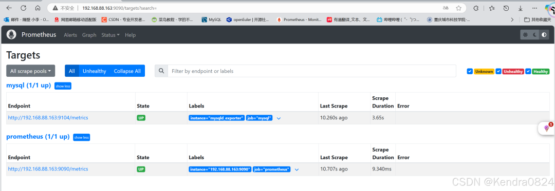The height and width of the screenshot is (191, 555).
Task: Open 192.168.88.163:9104/metrics endpoint link
Action: (48, 118)
